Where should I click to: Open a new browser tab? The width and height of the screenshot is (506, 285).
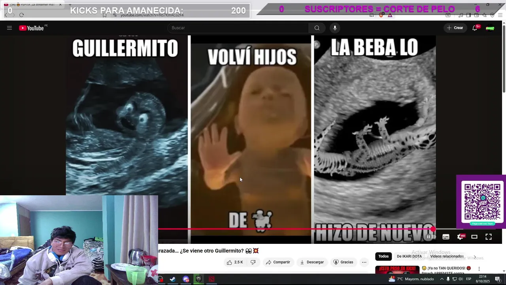tap(70, 4)
